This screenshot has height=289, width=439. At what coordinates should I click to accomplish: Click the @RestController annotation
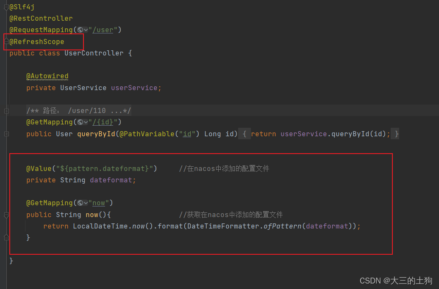41,19
